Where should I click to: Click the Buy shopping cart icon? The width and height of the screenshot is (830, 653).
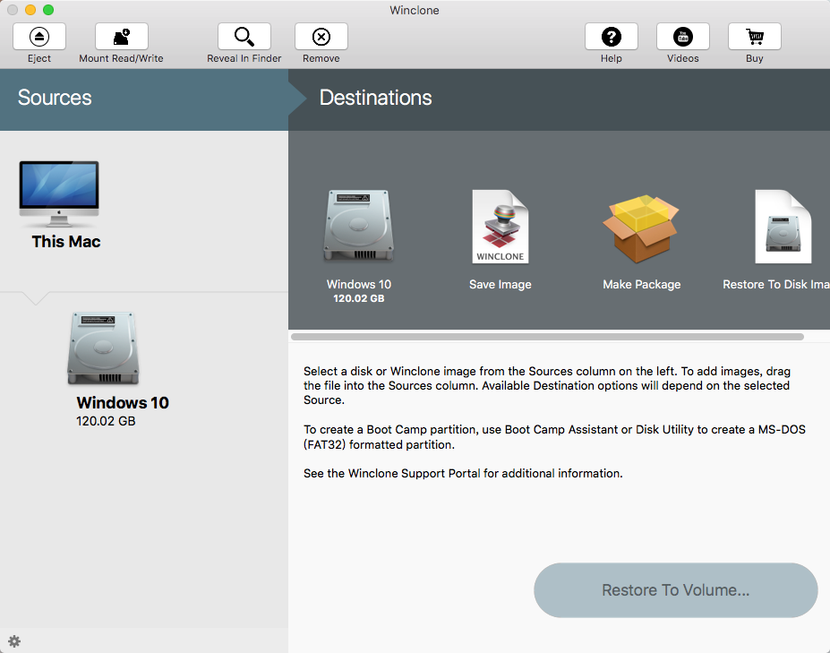[754, 37]
